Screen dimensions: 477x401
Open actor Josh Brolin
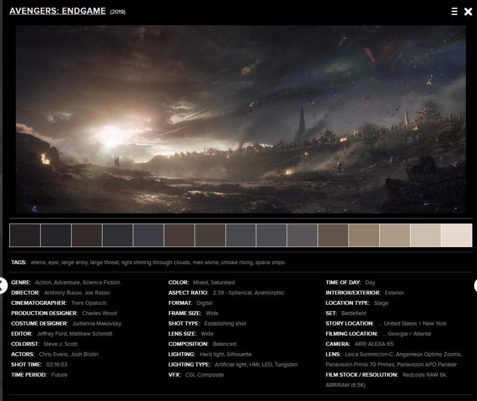pyautogui.click(x=84, y=354)
